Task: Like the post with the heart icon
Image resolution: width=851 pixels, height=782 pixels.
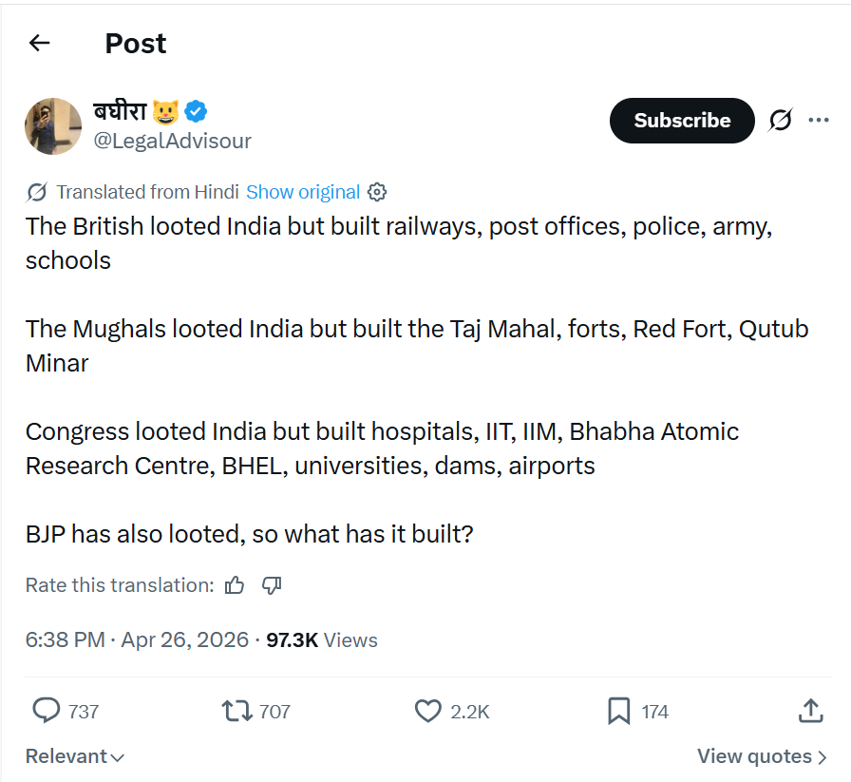Action: click(x=428, y=711)
